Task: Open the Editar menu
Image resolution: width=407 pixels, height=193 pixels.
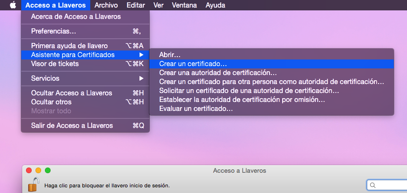Action: [x=136, y=5]
